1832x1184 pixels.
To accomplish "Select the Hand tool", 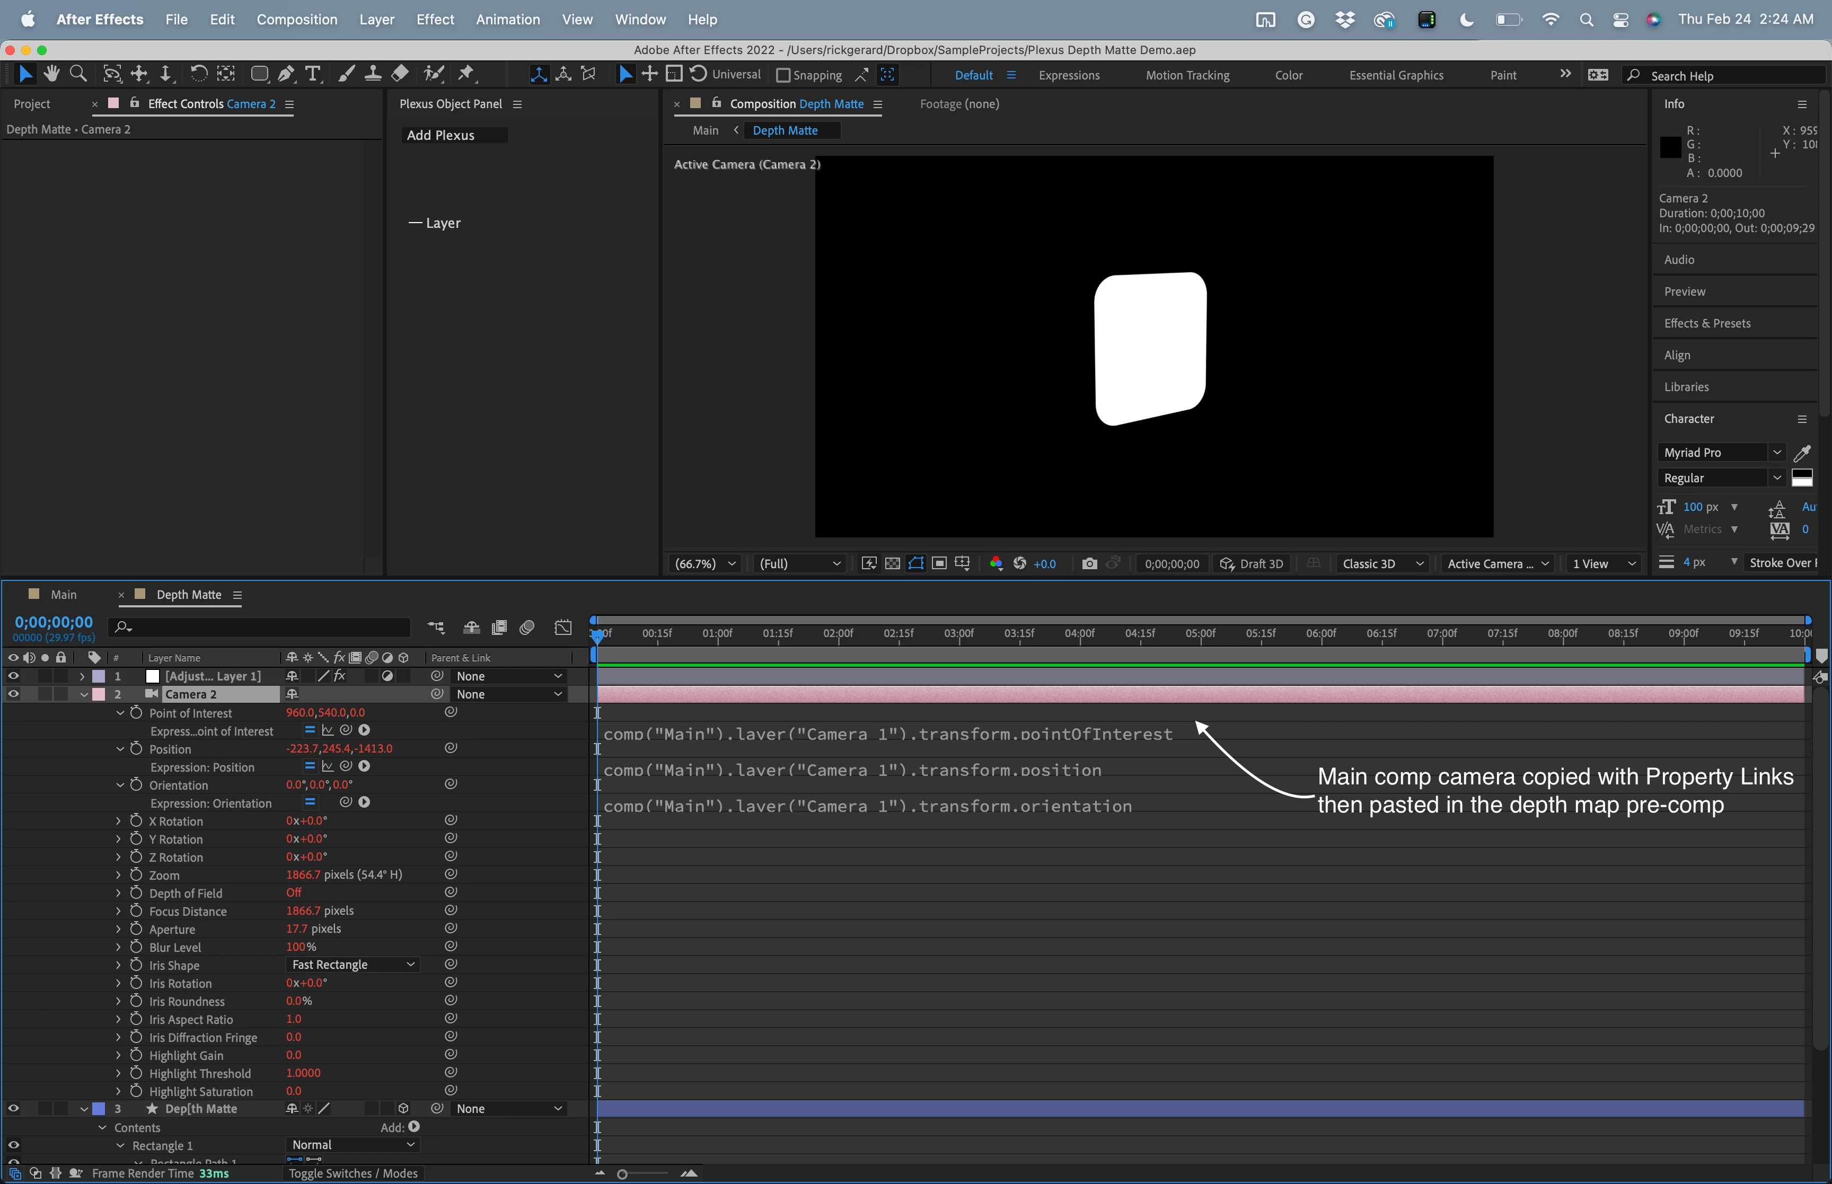I will click(x=51, y=74).
